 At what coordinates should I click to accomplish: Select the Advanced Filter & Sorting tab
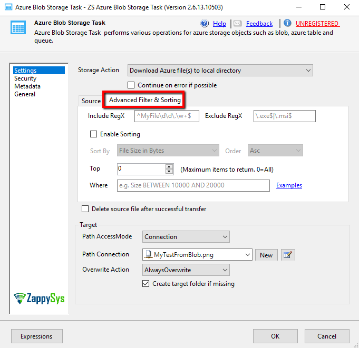click(144, 100)
